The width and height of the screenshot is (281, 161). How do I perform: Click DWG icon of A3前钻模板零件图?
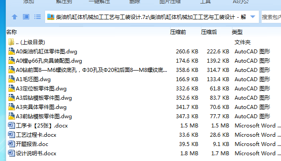coord(11,116)
